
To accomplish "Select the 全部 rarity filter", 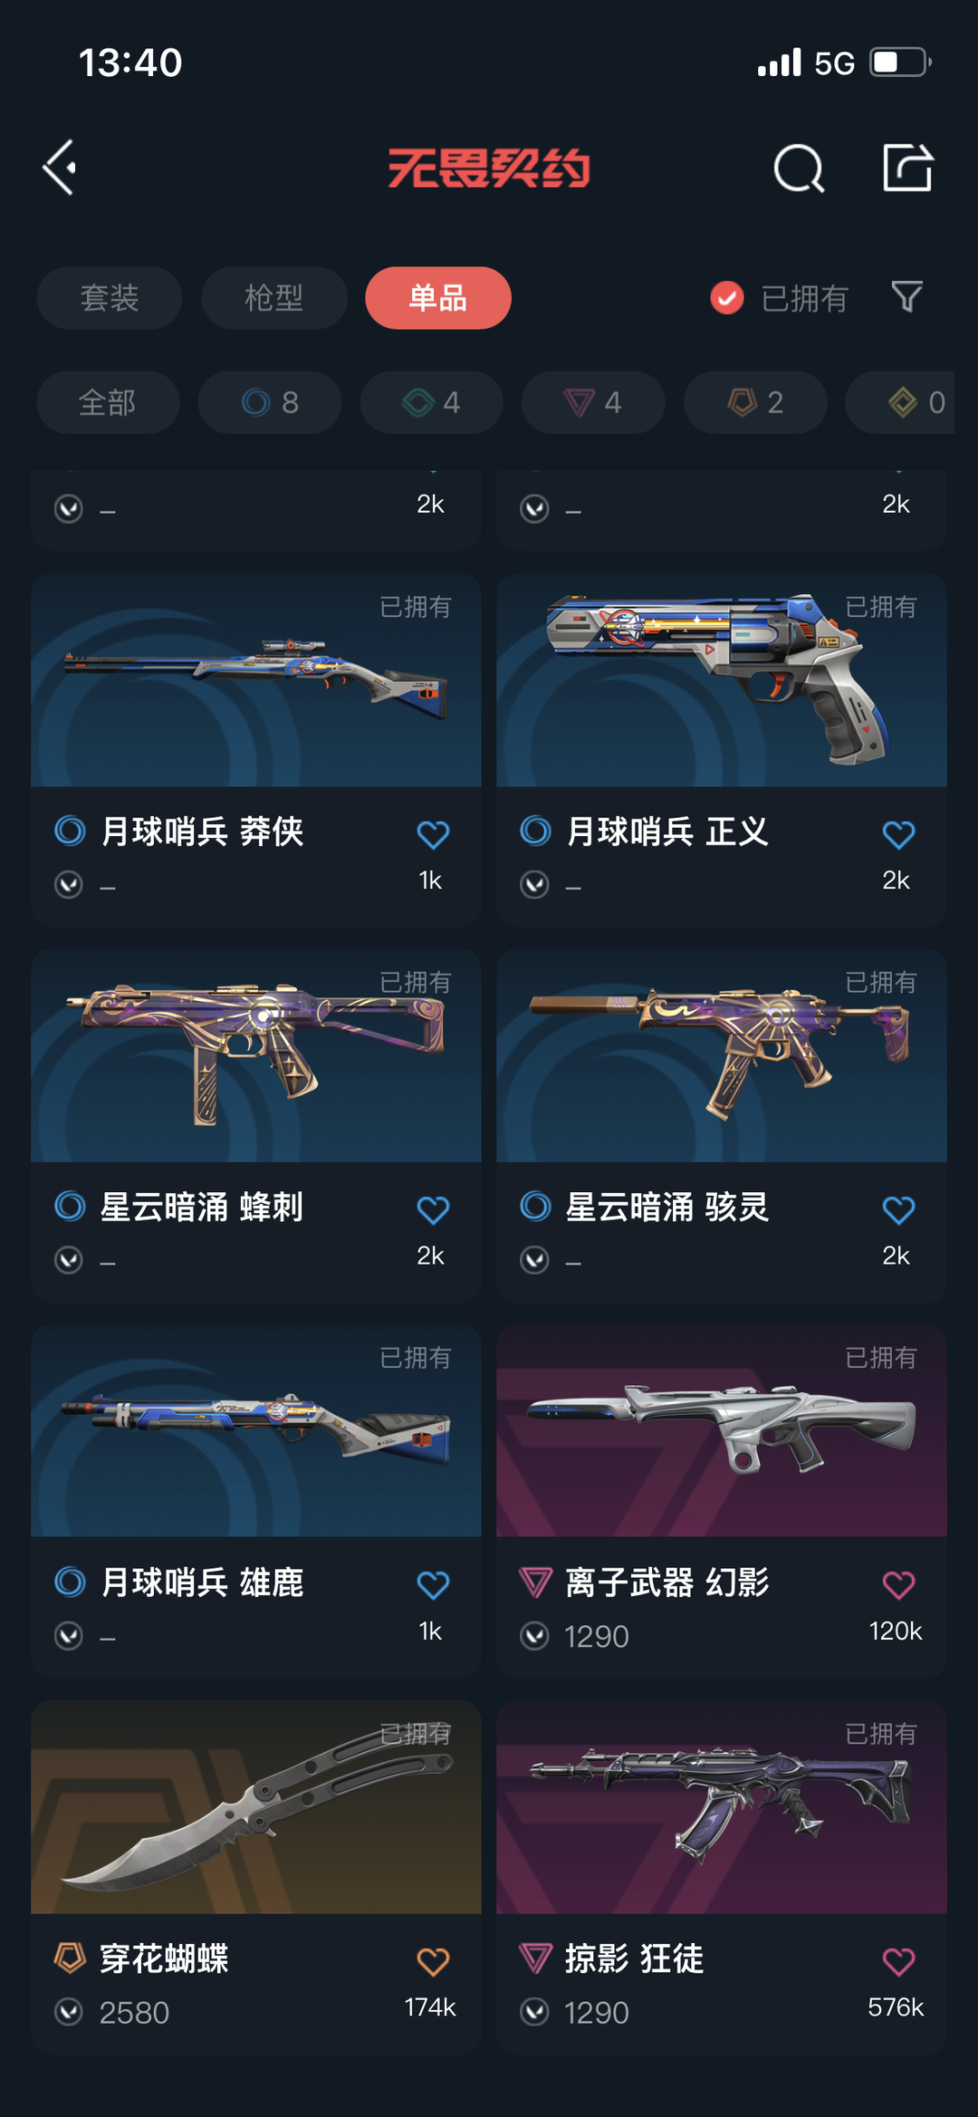I will click(x=108, y=402).
